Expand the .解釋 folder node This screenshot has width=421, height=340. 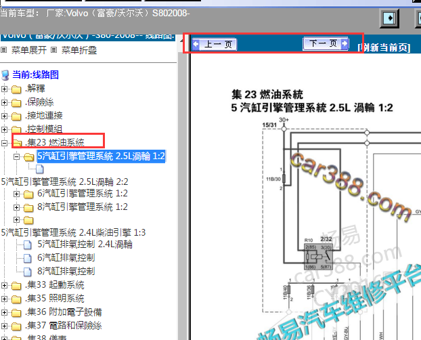point(4,89)
